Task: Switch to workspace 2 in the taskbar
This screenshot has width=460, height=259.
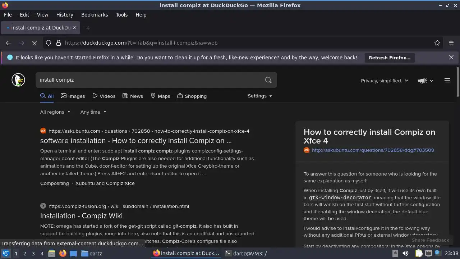Action: pyautogui.click(x=24, y=254)
